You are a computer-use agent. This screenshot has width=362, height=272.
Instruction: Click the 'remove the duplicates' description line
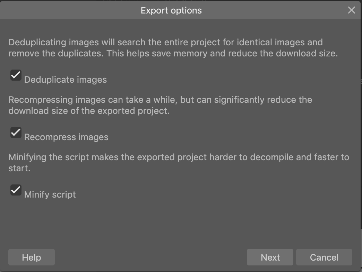pyautogui.click(x=173, y=54)
